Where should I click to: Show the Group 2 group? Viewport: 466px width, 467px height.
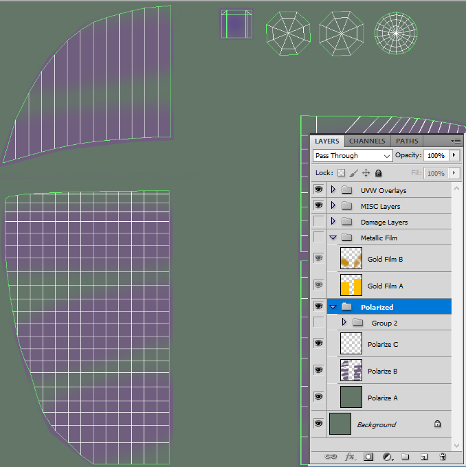click(x=318, y=322)
